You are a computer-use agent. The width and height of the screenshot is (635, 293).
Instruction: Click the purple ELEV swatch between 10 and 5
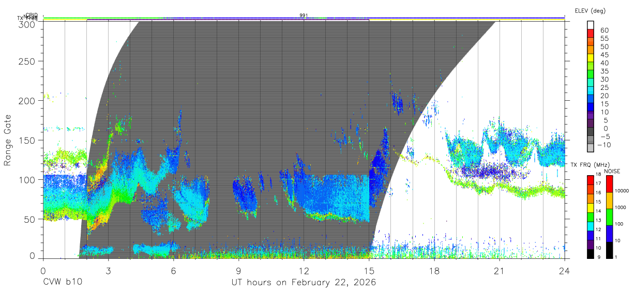(x=591, y=116)
